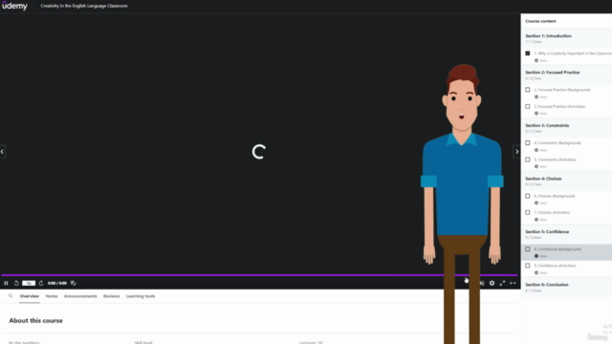The image size is (612, 344).
Task: Open the 1x playback speed selector
Action: [29, 283]
